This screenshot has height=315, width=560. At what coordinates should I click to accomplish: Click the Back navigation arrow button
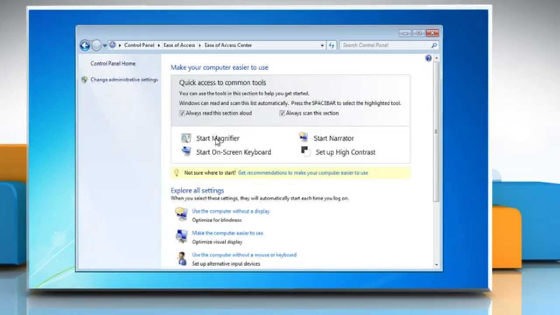(x=84, y=45)
